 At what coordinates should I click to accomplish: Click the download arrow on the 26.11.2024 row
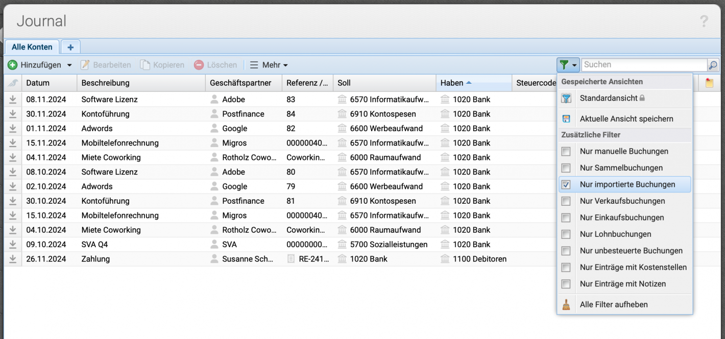(13, 259)
